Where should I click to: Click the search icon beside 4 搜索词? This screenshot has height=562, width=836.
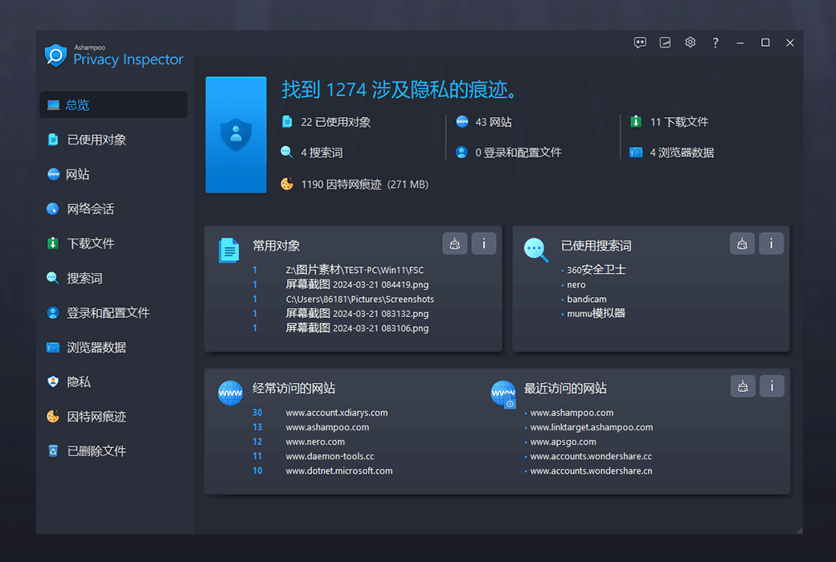coord(287,153)
